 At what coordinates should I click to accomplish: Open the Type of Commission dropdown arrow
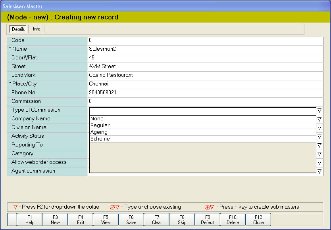[319, 111]
